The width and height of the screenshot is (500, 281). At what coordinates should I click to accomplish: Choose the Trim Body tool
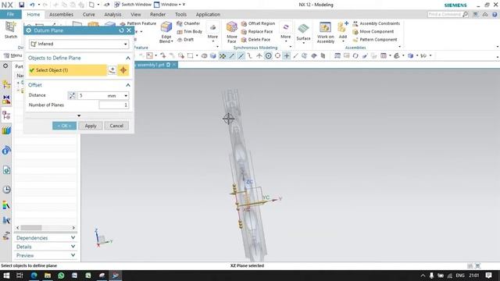(189, 31)
